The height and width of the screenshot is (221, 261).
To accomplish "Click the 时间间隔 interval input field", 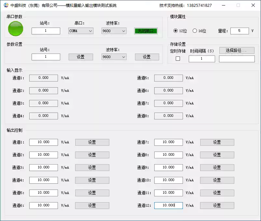I will click(202, 59).
